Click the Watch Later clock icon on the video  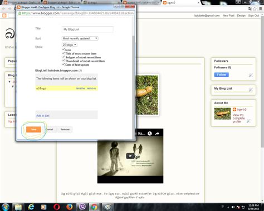(150, 134)
